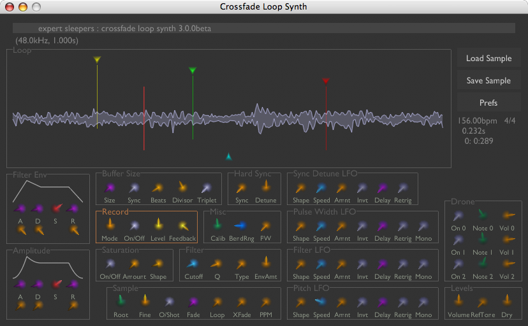Click the Sync Detune LFO Speed knob

321,188
